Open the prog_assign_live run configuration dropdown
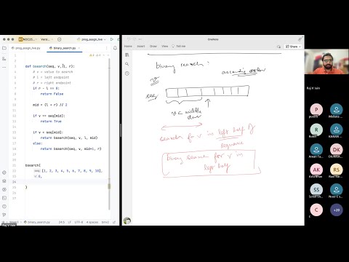 point(92,39)
